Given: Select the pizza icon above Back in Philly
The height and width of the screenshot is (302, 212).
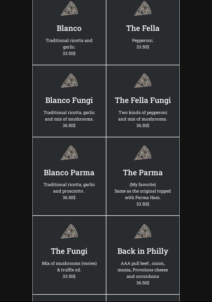Looking at the screenshot, I should click(x=143, y=231).
